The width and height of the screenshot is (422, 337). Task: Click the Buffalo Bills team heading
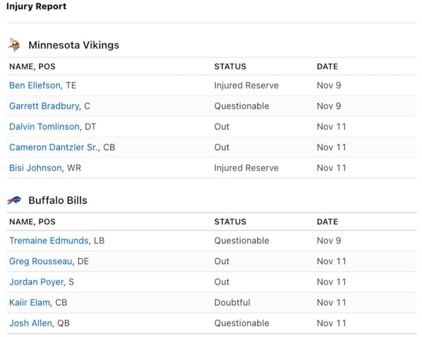[57, 200]
